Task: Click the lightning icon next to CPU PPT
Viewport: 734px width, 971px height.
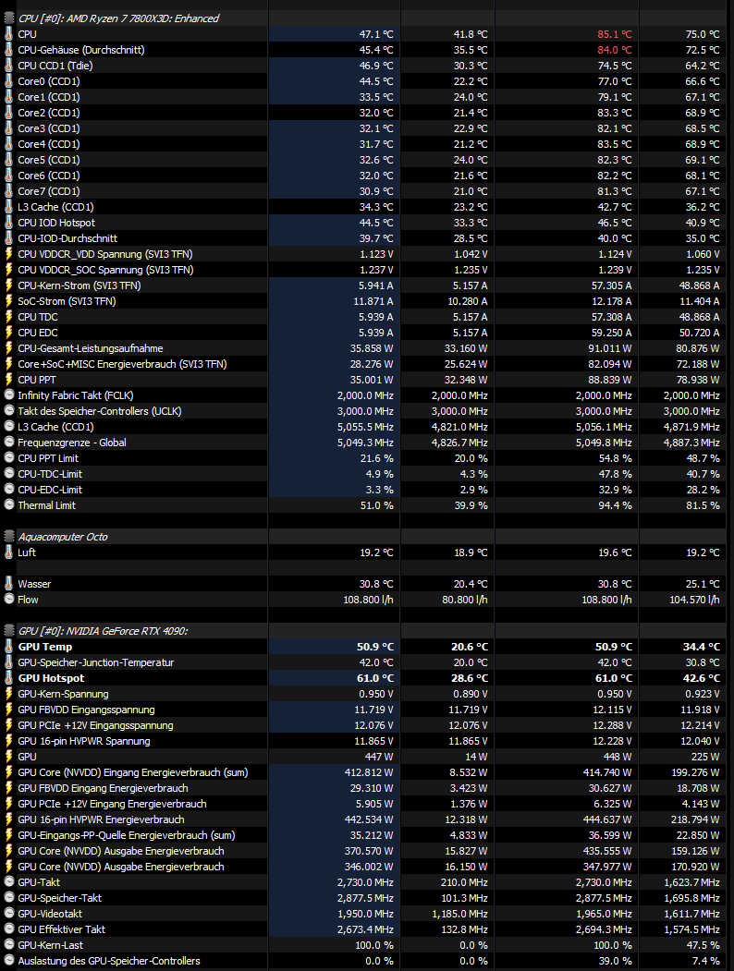Action: coord(8,380)
